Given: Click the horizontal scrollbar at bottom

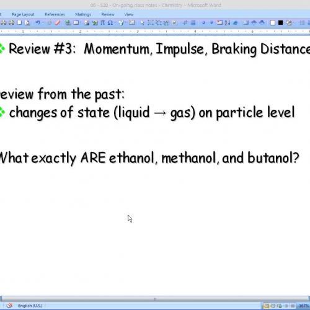Looking at the screenshot, I should [x=155, y=299].
